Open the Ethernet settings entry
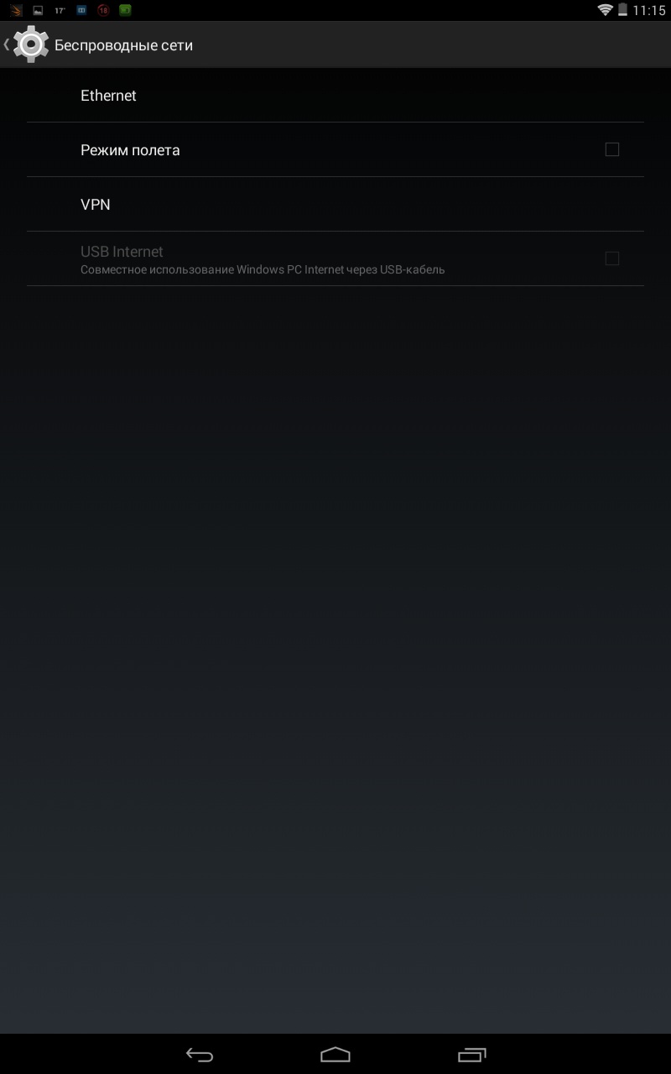Image resolution: width=671 pixels, height=1074 pixels. [335, 95]
